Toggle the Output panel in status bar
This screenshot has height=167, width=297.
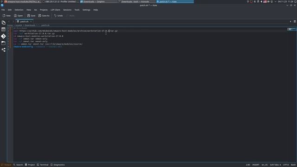(x=6, y=165)
